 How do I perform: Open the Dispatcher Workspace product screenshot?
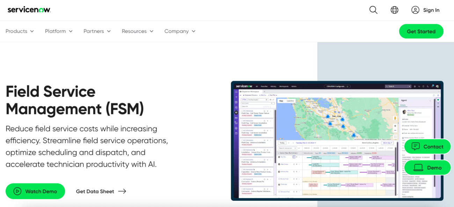[x=337, y=141]
